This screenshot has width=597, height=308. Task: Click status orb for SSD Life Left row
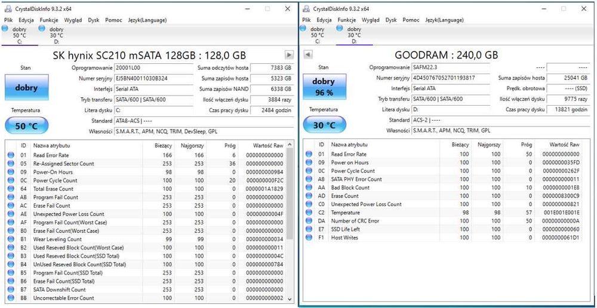[x=309, y=229]
